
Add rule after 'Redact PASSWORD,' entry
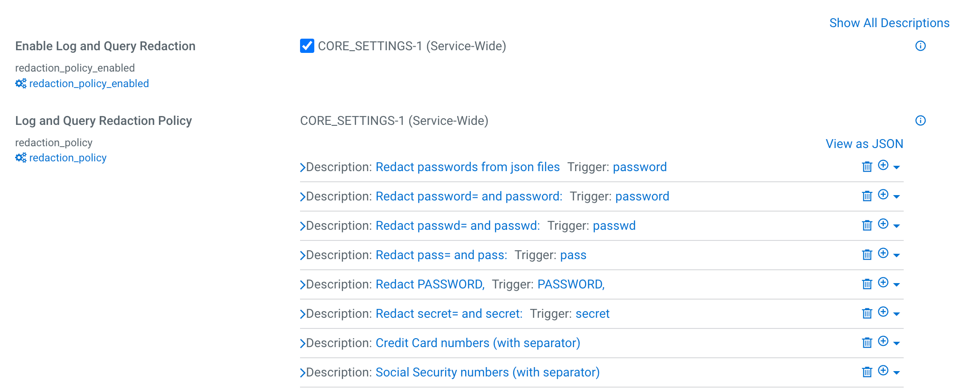[883, 283]
